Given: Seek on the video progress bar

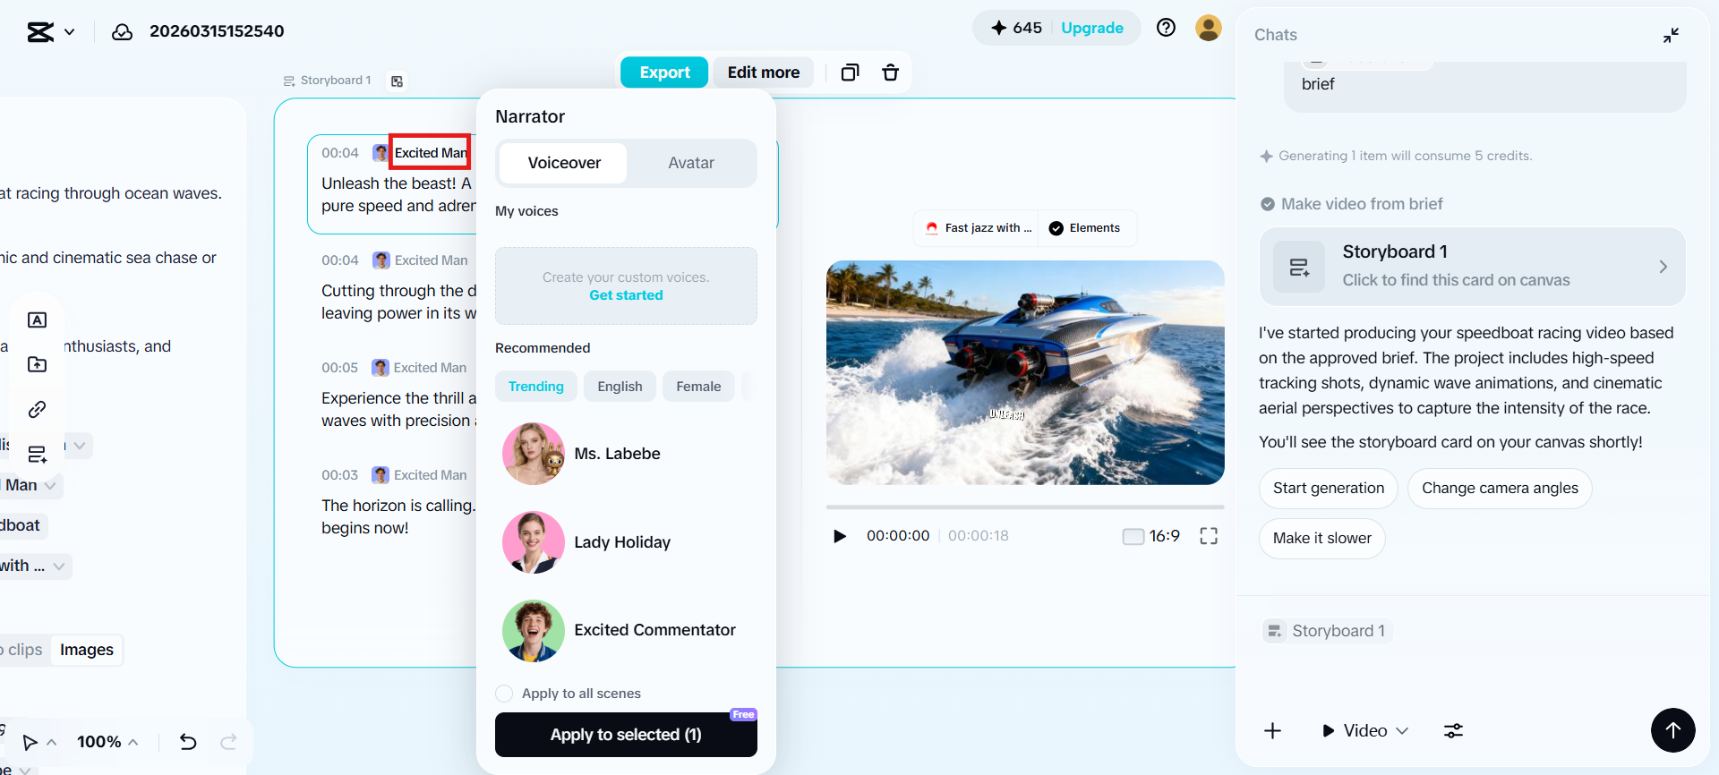Looking at the screenshot, I should (1025, 507).
